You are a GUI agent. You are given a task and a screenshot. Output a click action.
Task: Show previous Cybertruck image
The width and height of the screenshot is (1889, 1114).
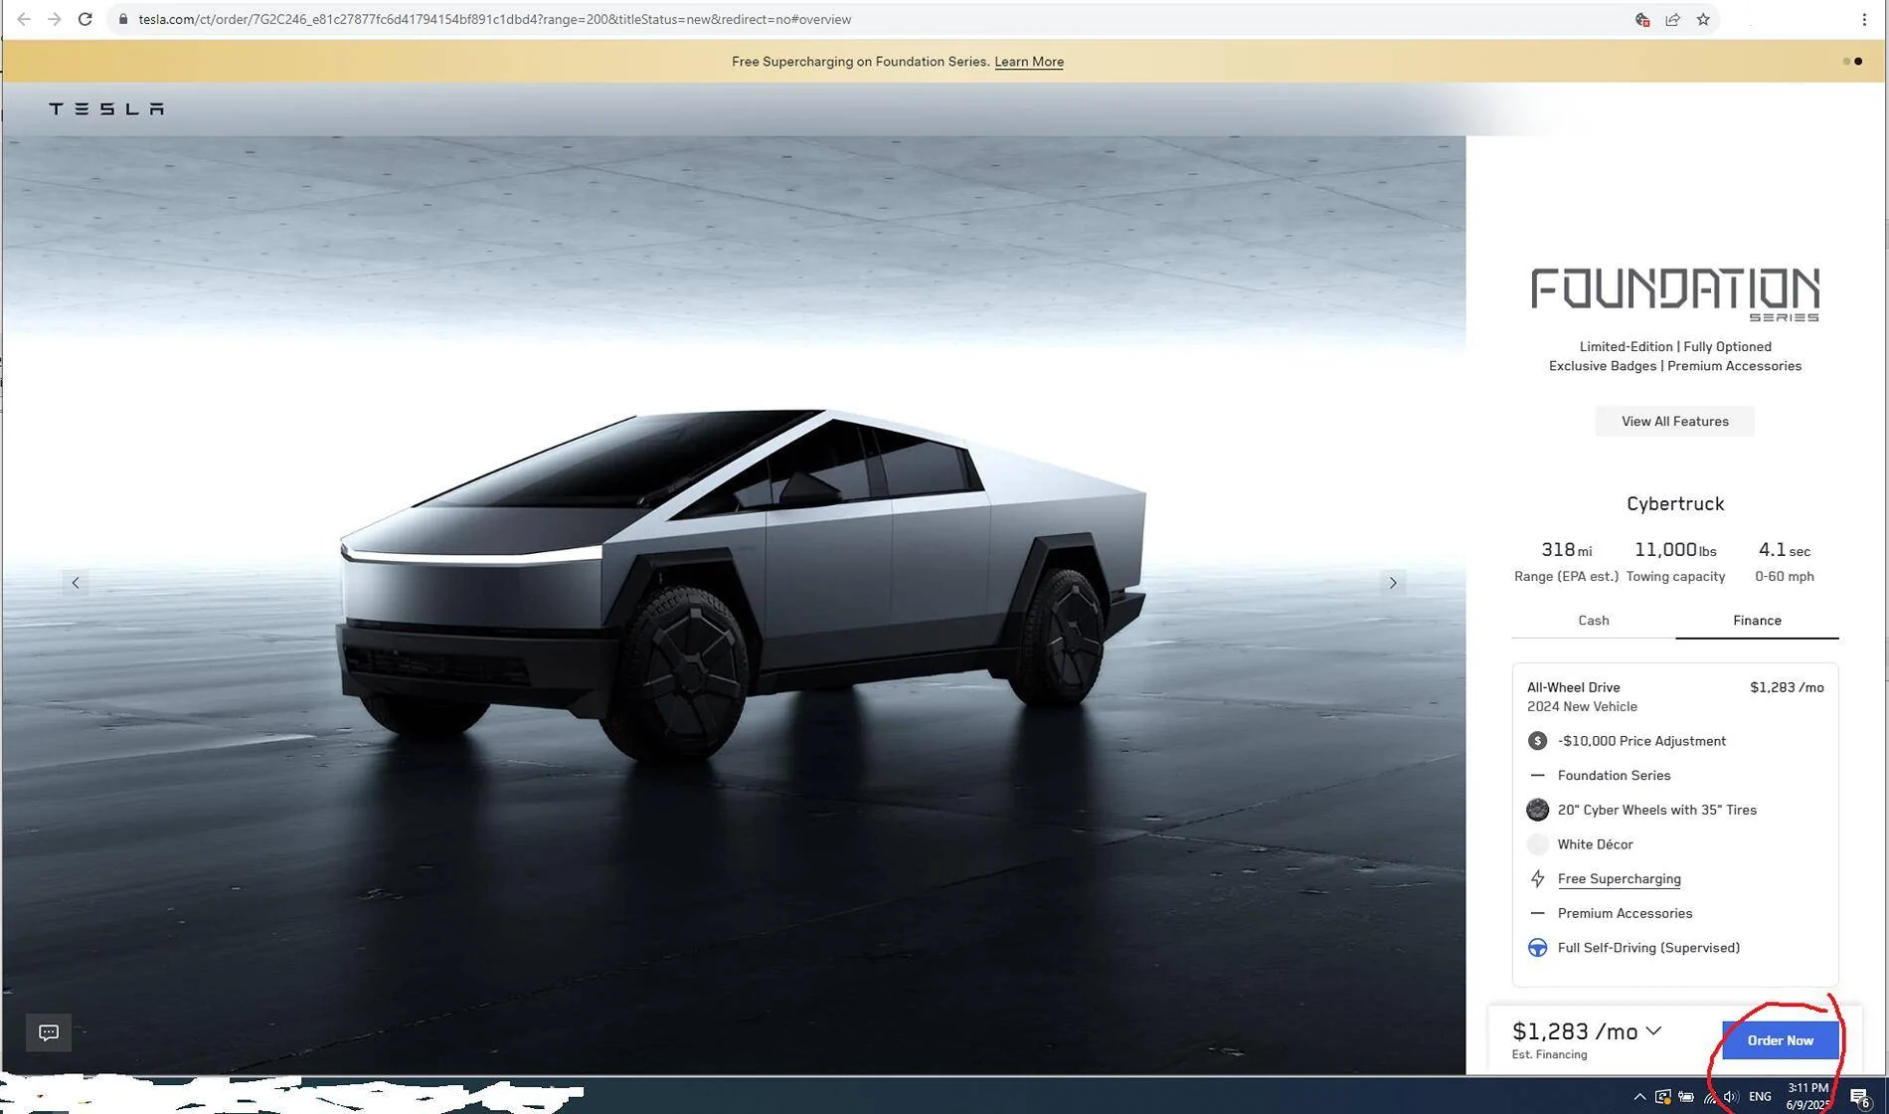(76, 583)
